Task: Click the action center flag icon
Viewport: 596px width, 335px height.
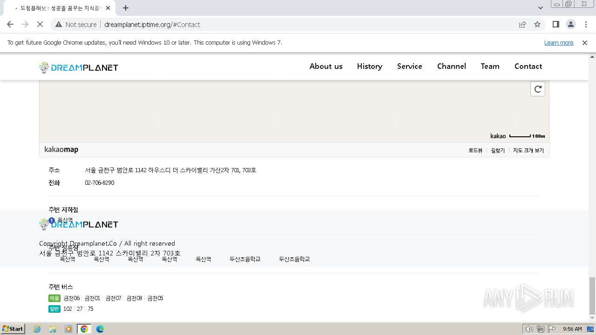Action: (x=552, y=329)
